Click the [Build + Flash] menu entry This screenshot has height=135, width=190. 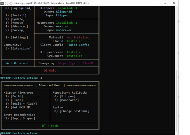point(24,104)
